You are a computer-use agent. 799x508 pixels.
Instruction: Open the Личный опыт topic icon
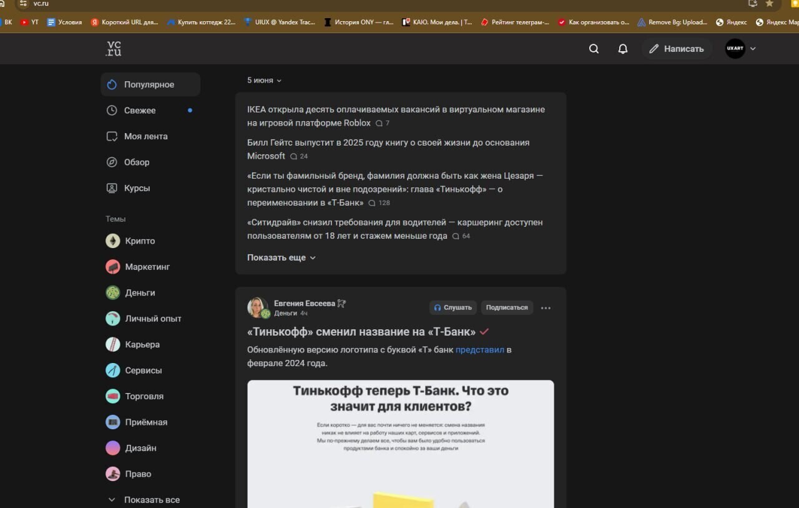pyautogui.click(x=112, y=319)
